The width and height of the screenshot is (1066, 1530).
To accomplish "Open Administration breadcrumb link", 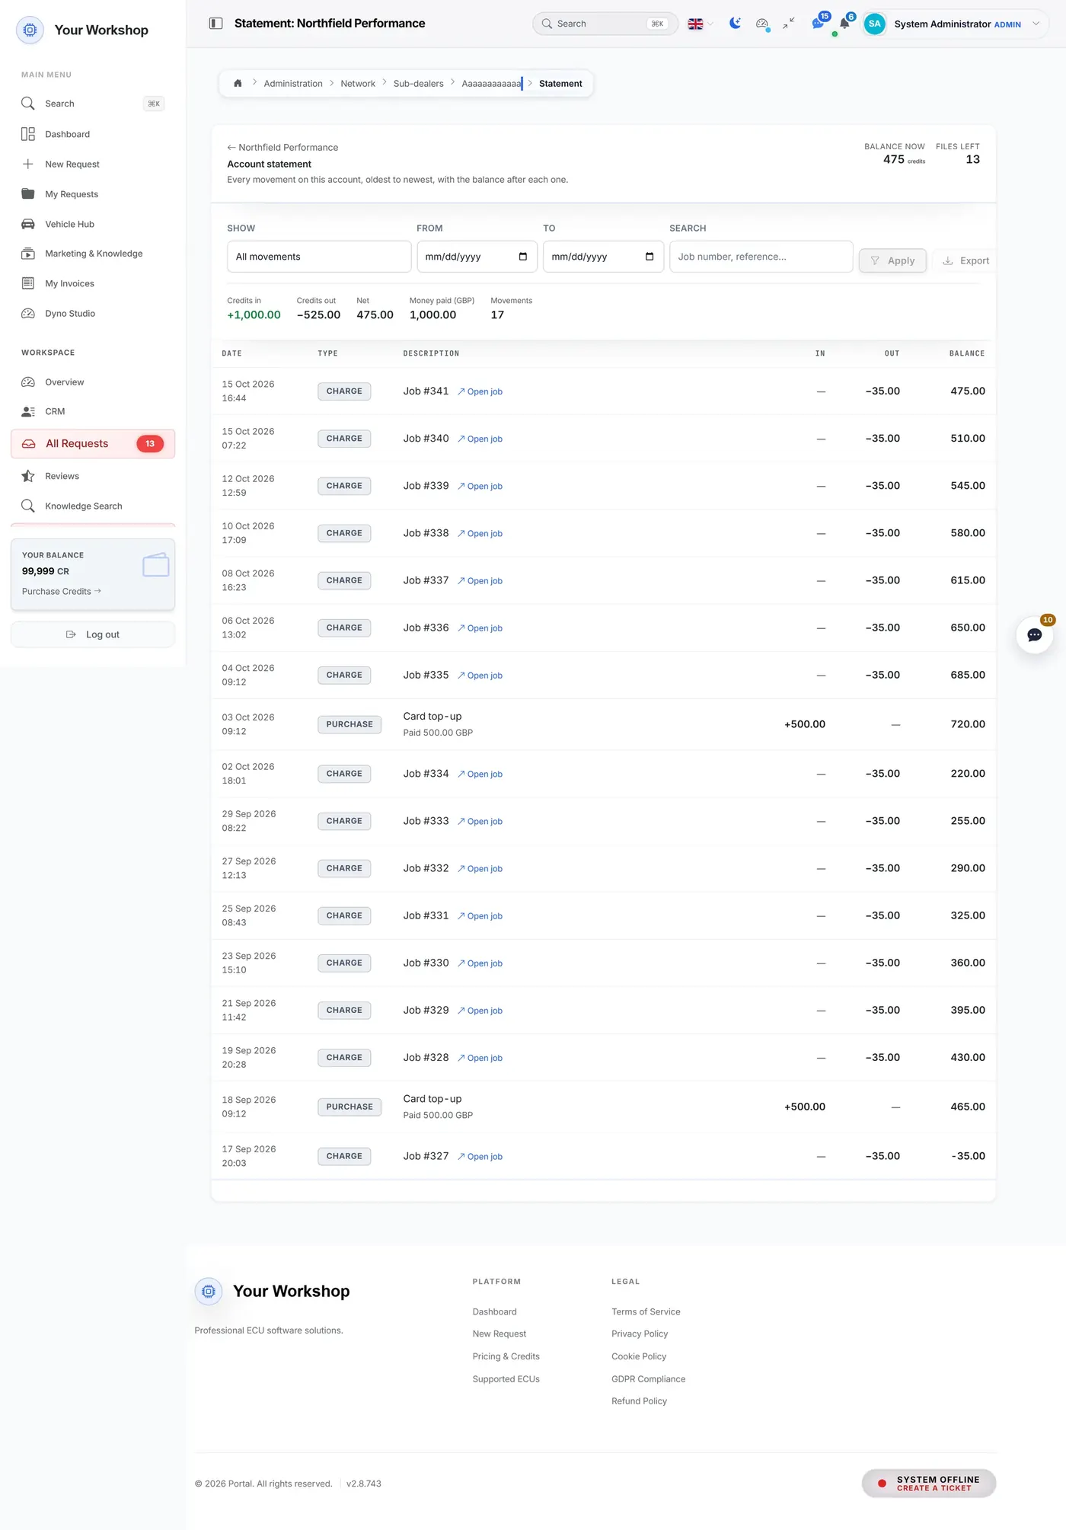I will coord(293,84).
